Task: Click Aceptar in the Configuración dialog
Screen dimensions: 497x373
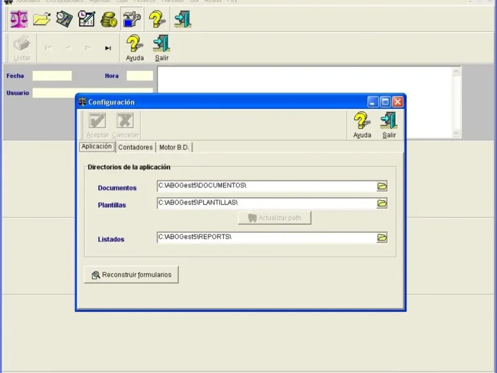Action: pos(98,126)
